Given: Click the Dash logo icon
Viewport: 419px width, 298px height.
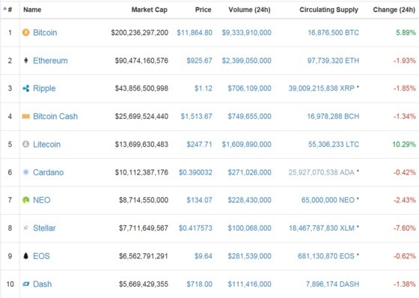Looking at the screenshot, I should tap(26, 284).
